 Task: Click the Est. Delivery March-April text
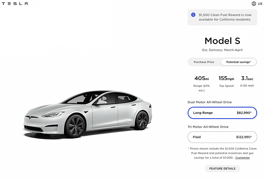(x=222, y=50)
